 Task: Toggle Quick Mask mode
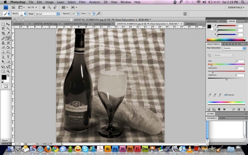pyautogui.click(x=6, y=86)
